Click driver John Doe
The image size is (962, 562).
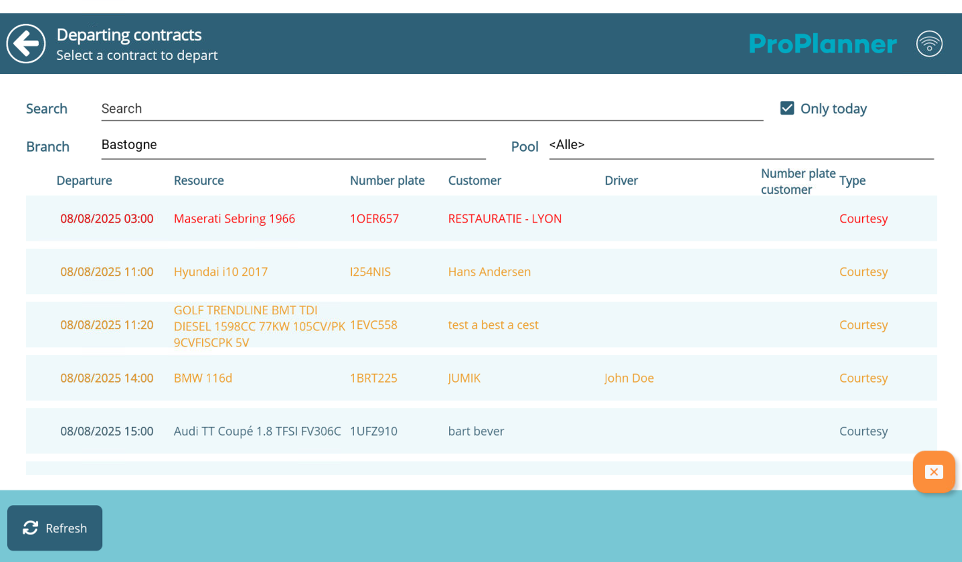pyautogui.click(x=629, y=378)
